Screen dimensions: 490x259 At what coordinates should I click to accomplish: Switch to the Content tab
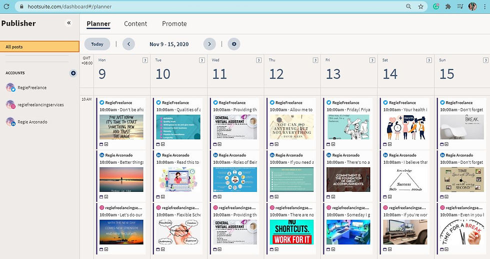pos(135,24)
